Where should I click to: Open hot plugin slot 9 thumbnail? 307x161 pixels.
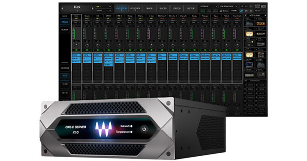(x=250, y=65)
